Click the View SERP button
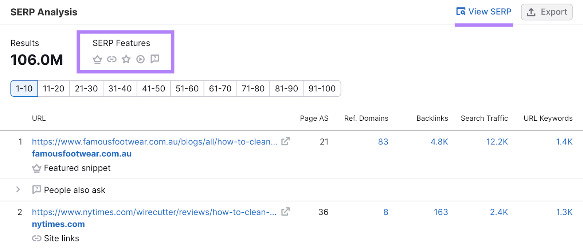This screenshot has height=248, width=583. 484,11
